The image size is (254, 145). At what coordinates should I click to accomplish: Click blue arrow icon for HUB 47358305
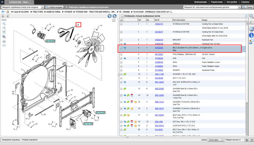[125, 58]
